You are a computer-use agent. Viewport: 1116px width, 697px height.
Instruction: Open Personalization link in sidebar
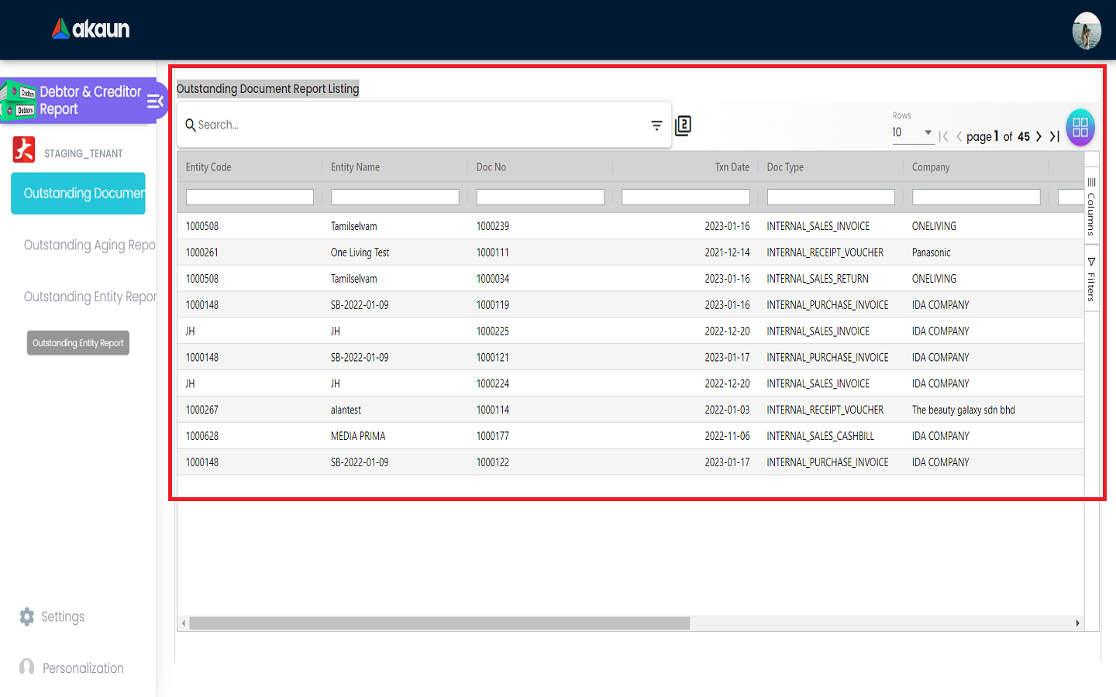[x=83, y=668]
